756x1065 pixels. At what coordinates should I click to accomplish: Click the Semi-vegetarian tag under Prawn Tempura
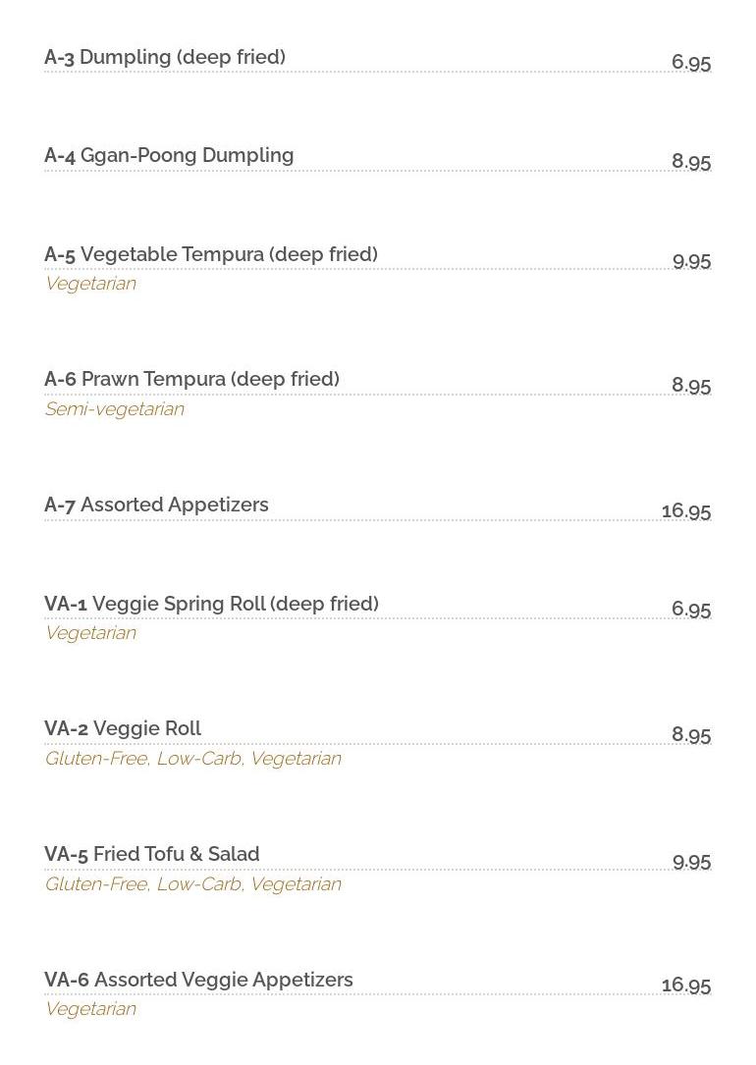[114, 409]
